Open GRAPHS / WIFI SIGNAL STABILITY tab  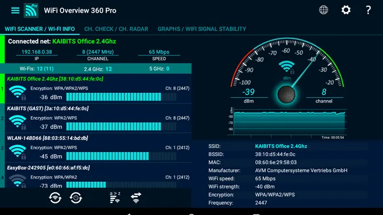tap(202, 29)
